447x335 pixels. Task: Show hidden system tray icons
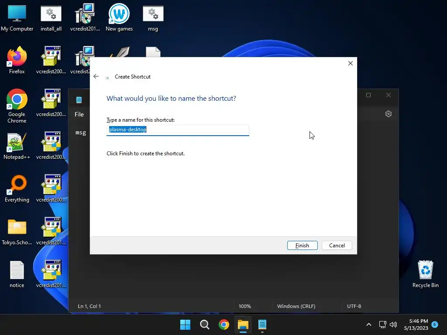click(x=368, y=325)
